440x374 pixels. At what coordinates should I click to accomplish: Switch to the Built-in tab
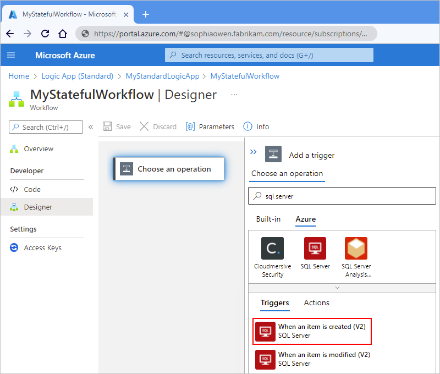point(268,219)
